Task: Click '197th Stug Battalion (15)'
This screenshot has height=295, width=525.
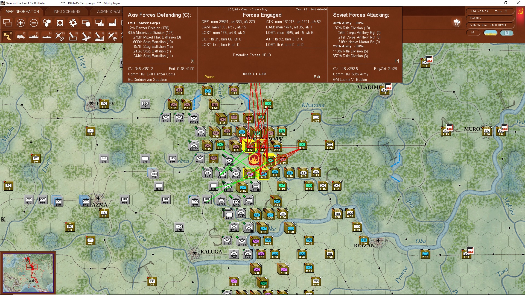Action: point(153,46)
